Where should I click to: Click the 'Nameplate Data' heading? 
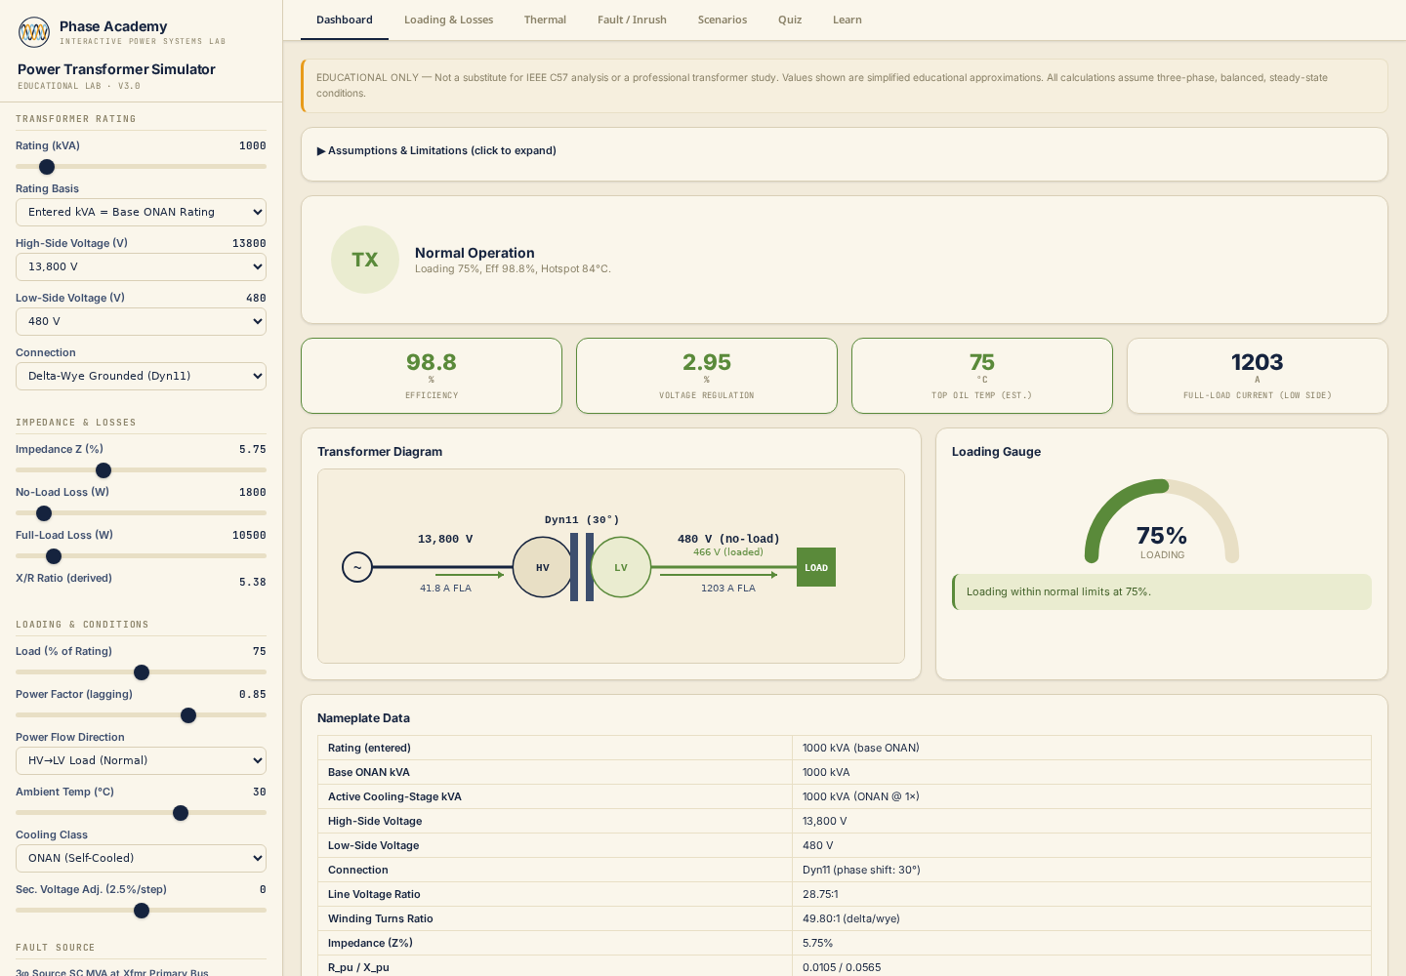coord(363,718)
